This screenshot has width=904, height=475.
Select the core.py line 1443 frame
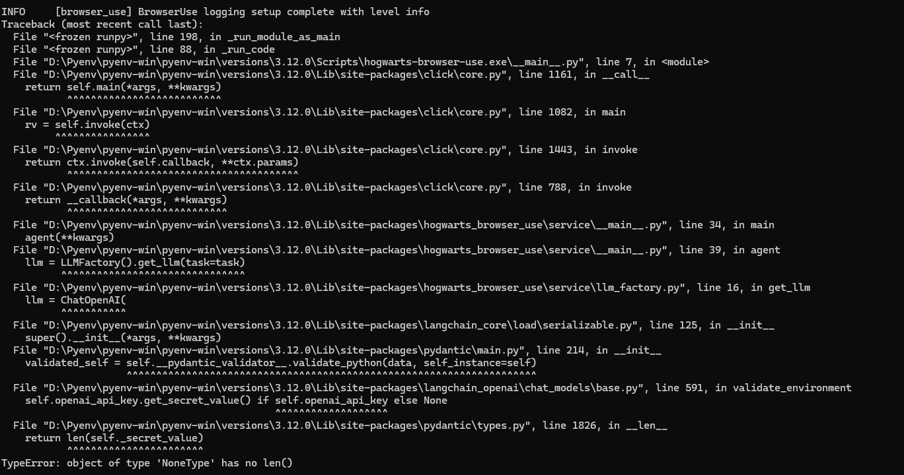pyautogui.click(x=325, y=150)
